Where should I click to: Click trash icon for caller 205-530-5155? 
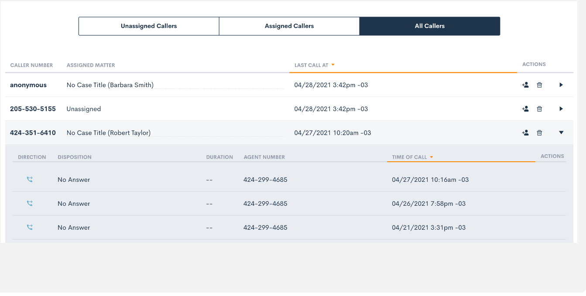coord(539,109)
